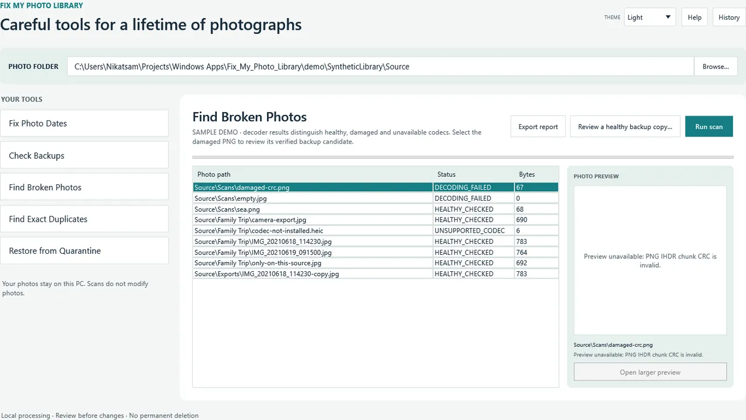Click the HEALTHY_CHECKED status for sea.png
This screenshot has width=746, height=420.
point(473,209)
